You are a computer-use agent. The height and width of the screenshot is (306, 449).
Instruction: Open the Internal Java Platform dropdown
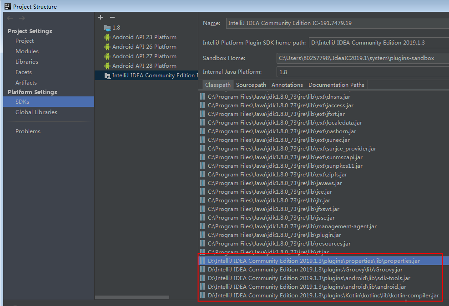(363, 72)
